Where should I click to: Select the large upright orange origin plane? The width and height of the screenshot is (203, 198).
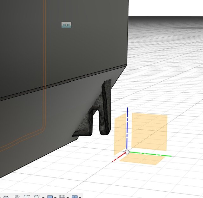[149, 130]
